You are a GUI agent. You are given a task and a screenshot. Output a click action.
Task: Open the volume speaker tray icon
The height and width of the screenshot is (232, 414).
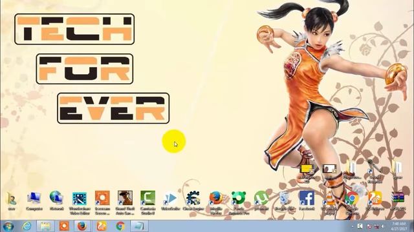pyautogui.click(x=383, y=226)
